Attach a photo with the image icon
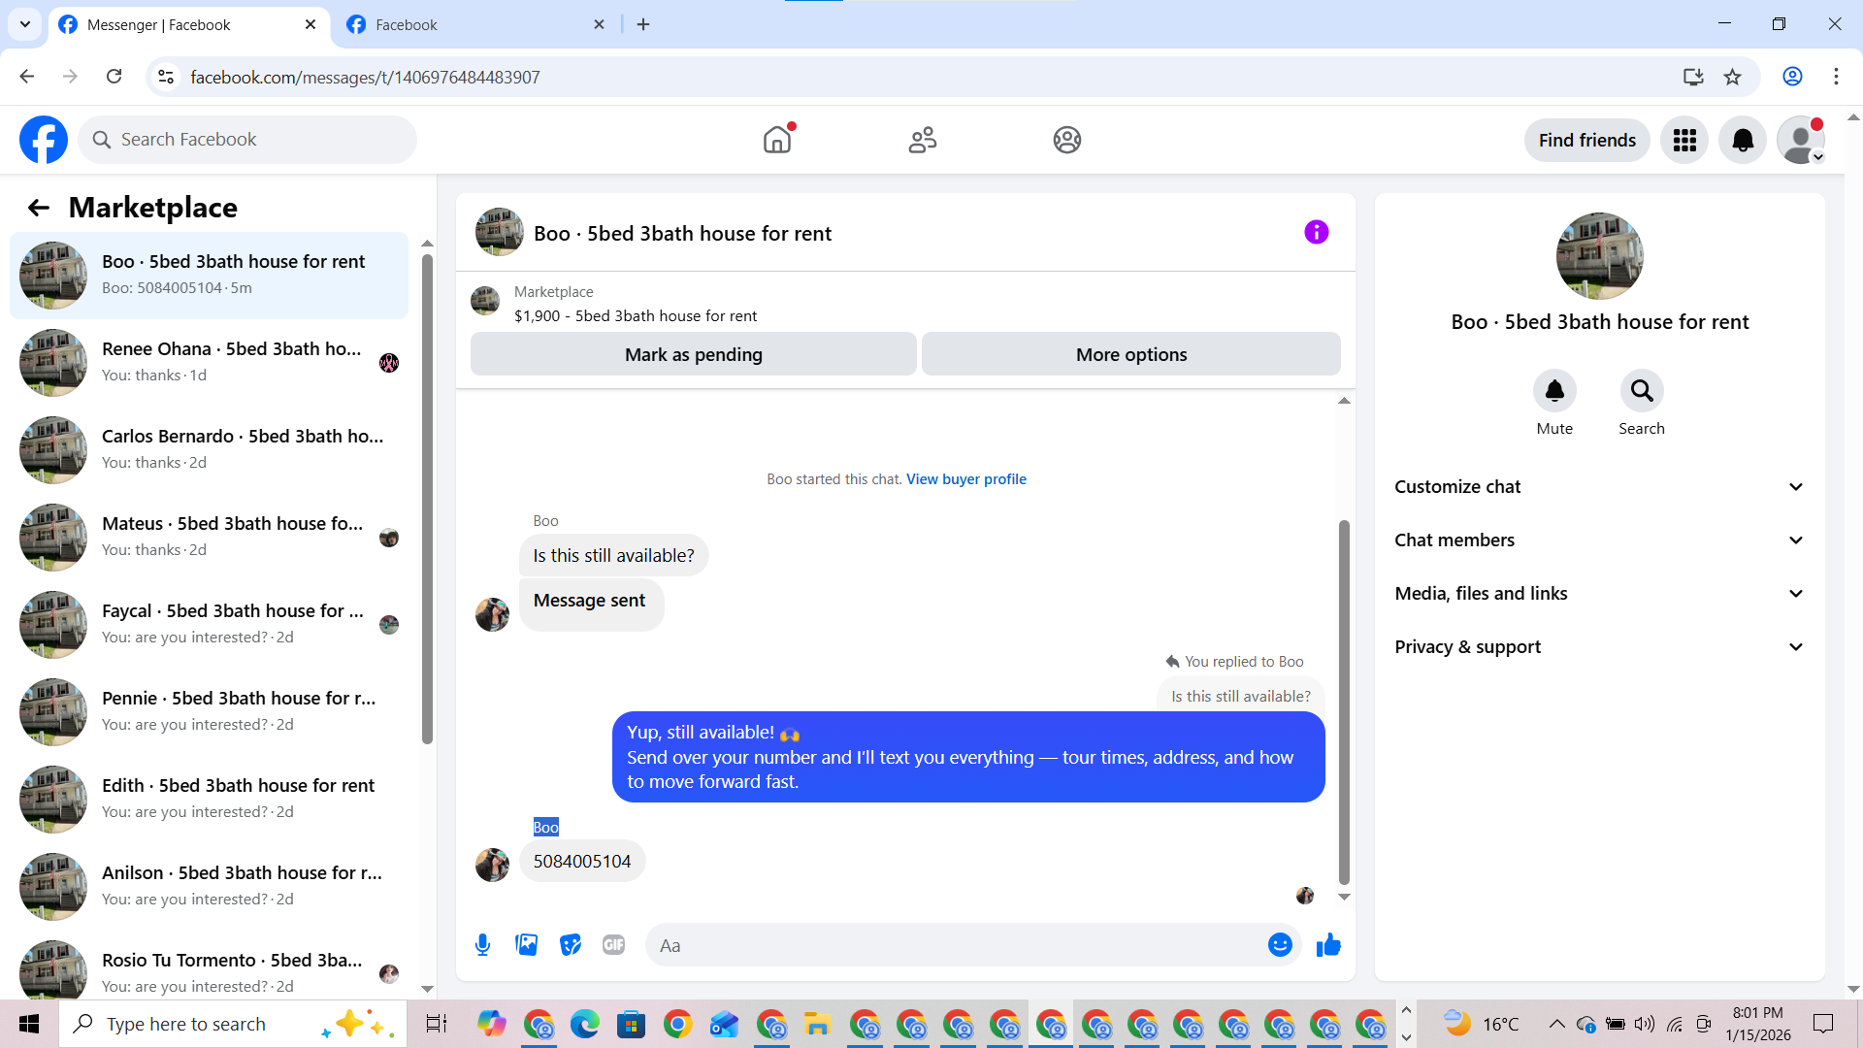 point(526,945)
